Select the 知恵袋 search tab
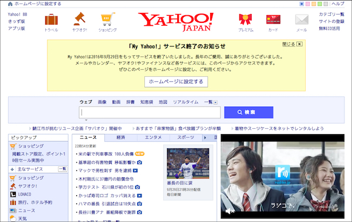 tap(147, 102)
